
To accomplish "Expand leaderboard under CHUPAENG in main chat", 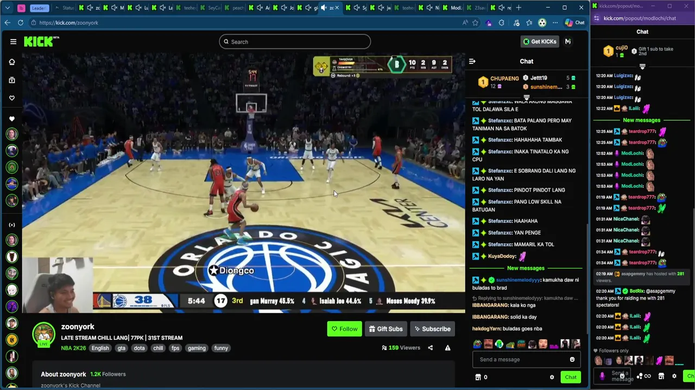I will [526, 97].
